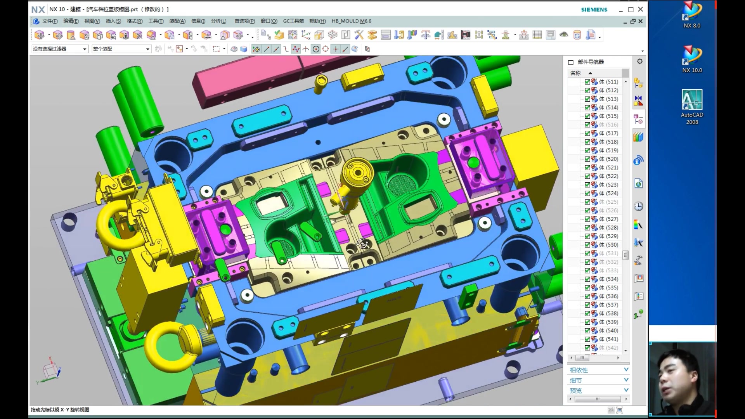Click the XYZ coordinate system icon
745x419 pixels.
pyautogui.click(x=306, y=35)
